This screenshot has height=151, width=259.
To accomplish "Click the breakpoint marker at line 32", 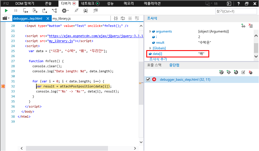I will 3,86.
